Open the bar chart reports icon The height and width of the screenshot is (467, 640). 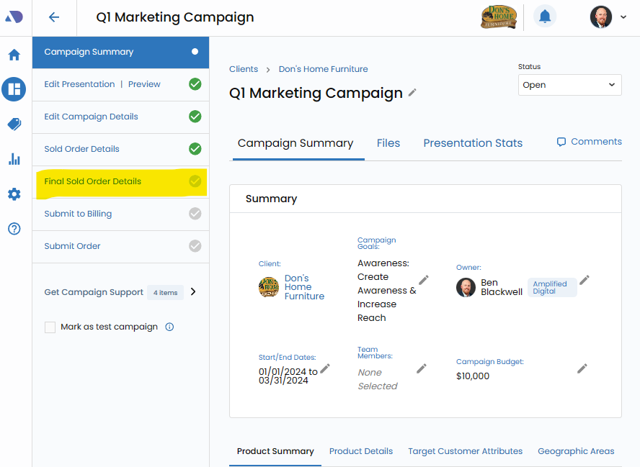tap(14, 159)
